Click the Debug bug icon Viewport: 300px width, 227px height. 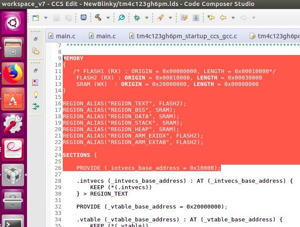[137, 18]
